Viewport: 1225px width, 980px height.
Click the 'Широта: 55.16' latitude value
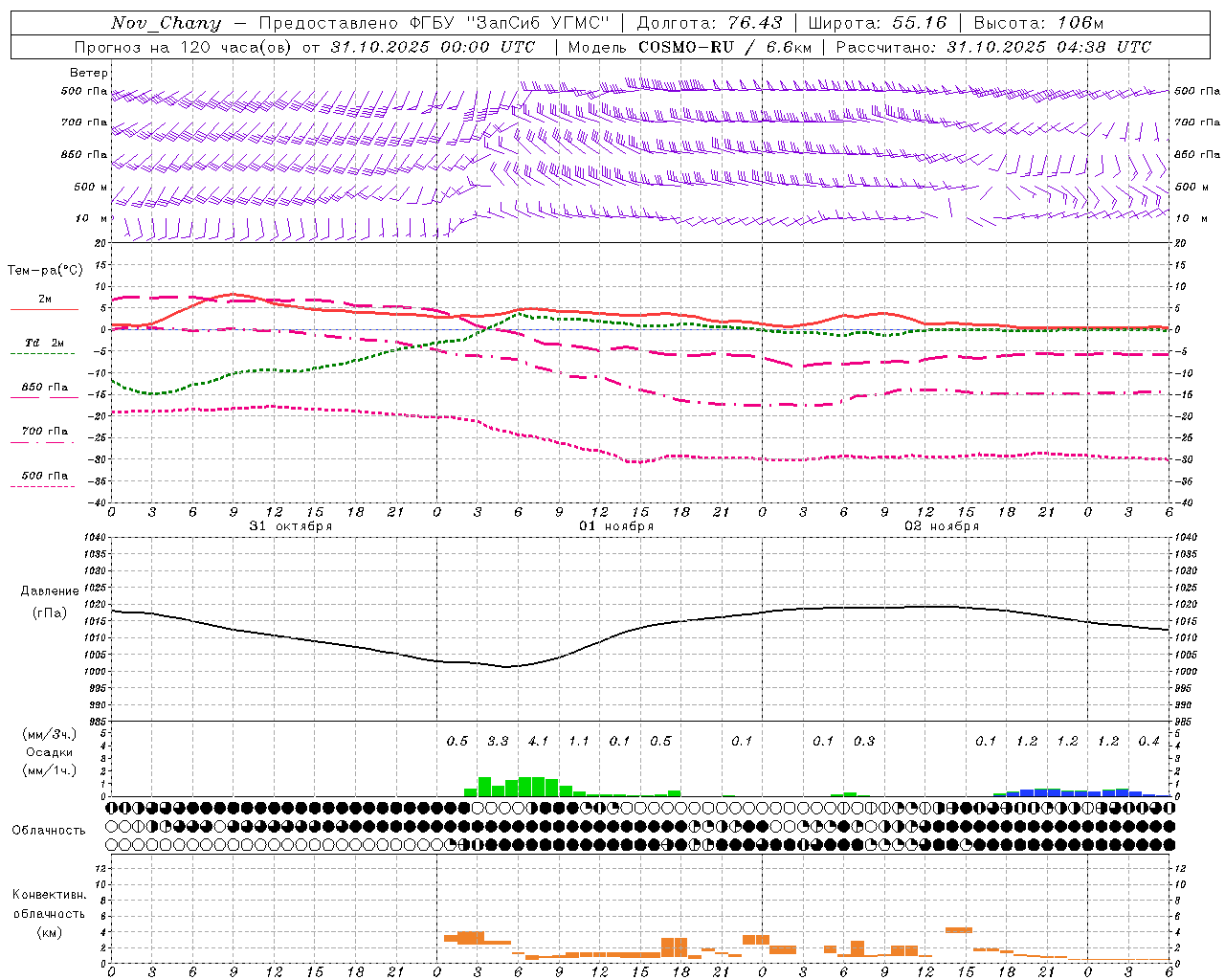[x=877, y=23]
